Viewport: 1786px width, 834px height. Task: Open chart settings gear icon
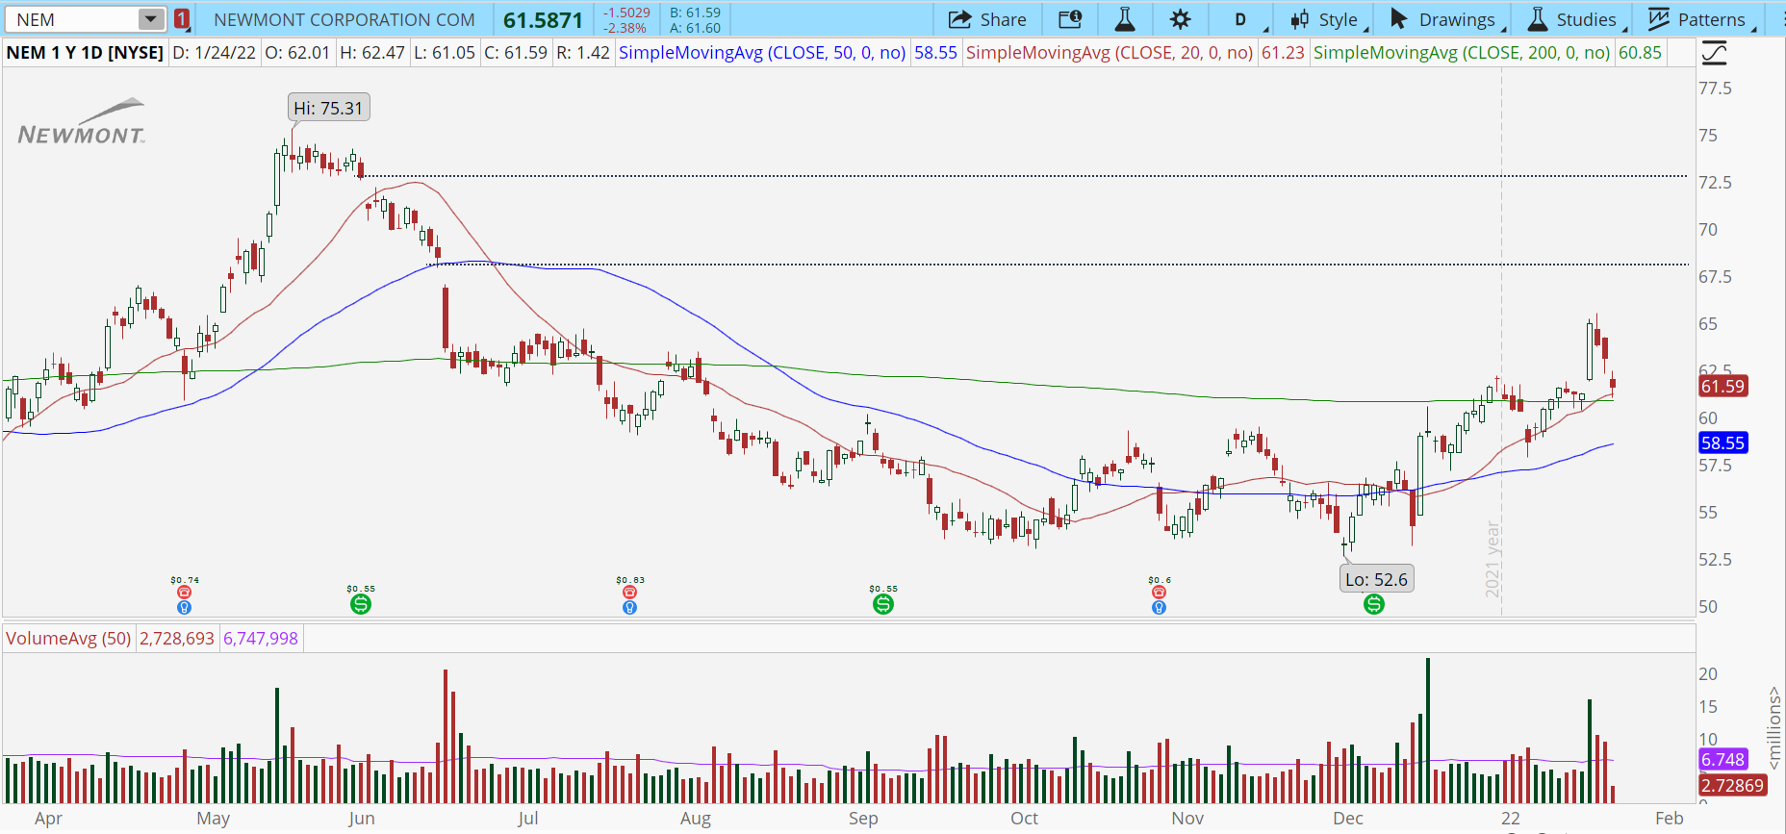coord(1181,19)
